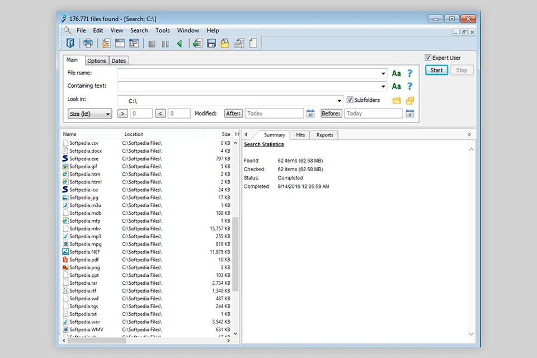The image size is (537, 358).
Task: Open help question mark for Containing text
Action: click(x=409, y=86)
